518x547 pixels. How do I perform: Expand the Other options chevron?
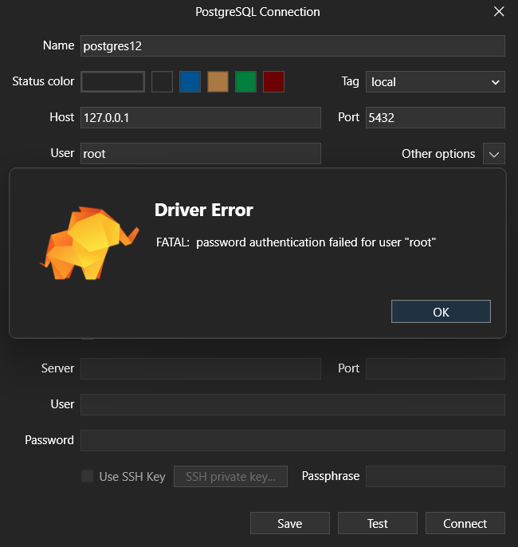coord(493,153)
